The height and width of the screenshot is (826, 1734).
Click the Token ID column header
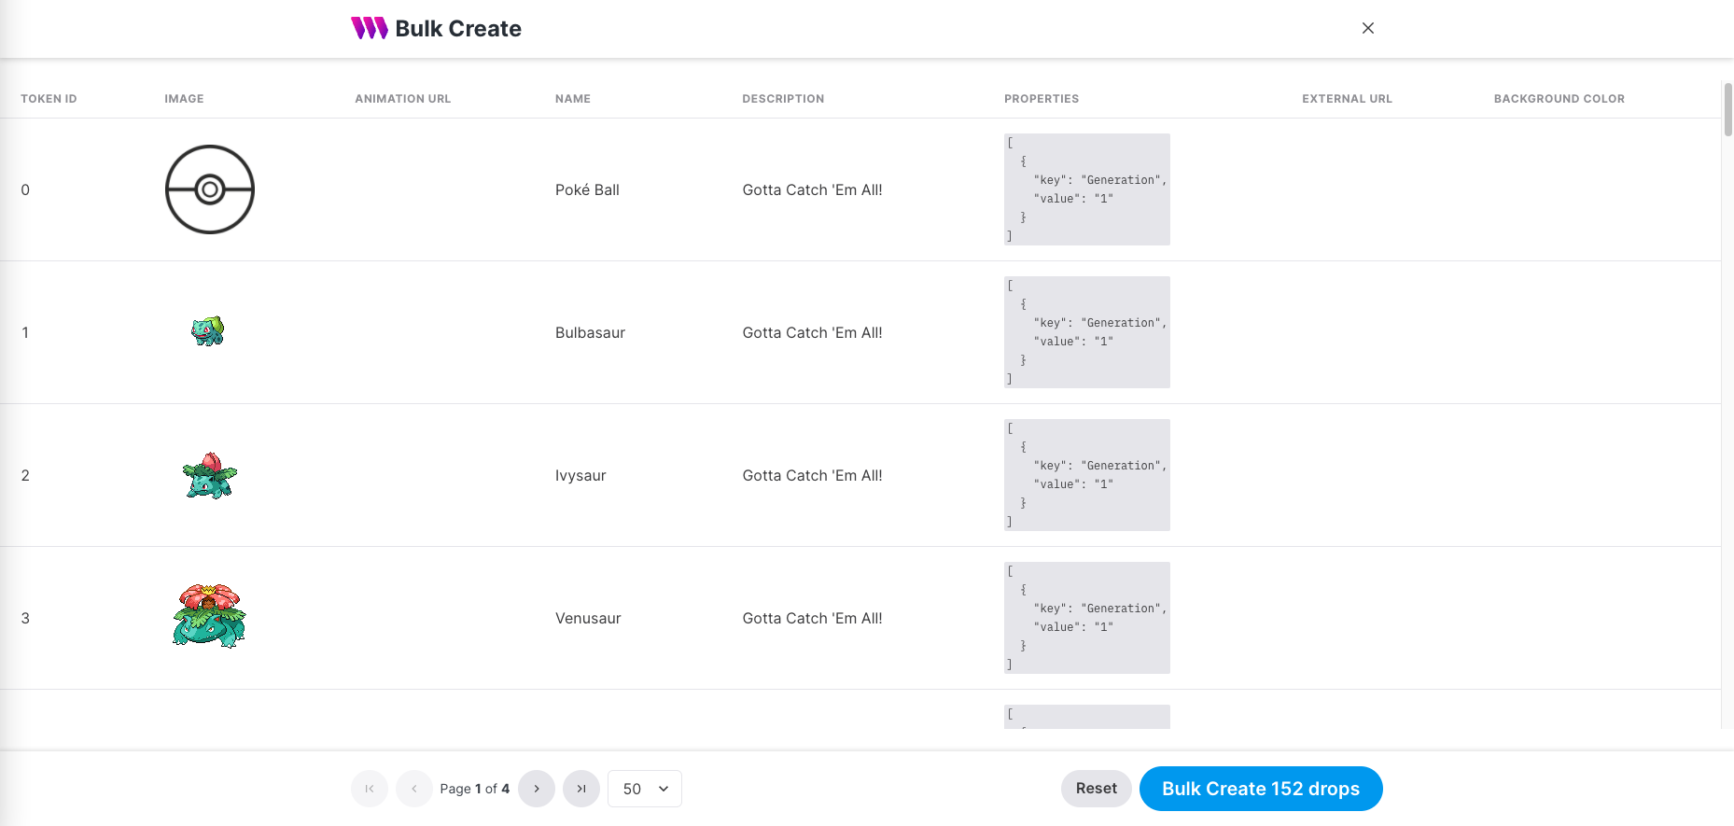tap(49, 99)
